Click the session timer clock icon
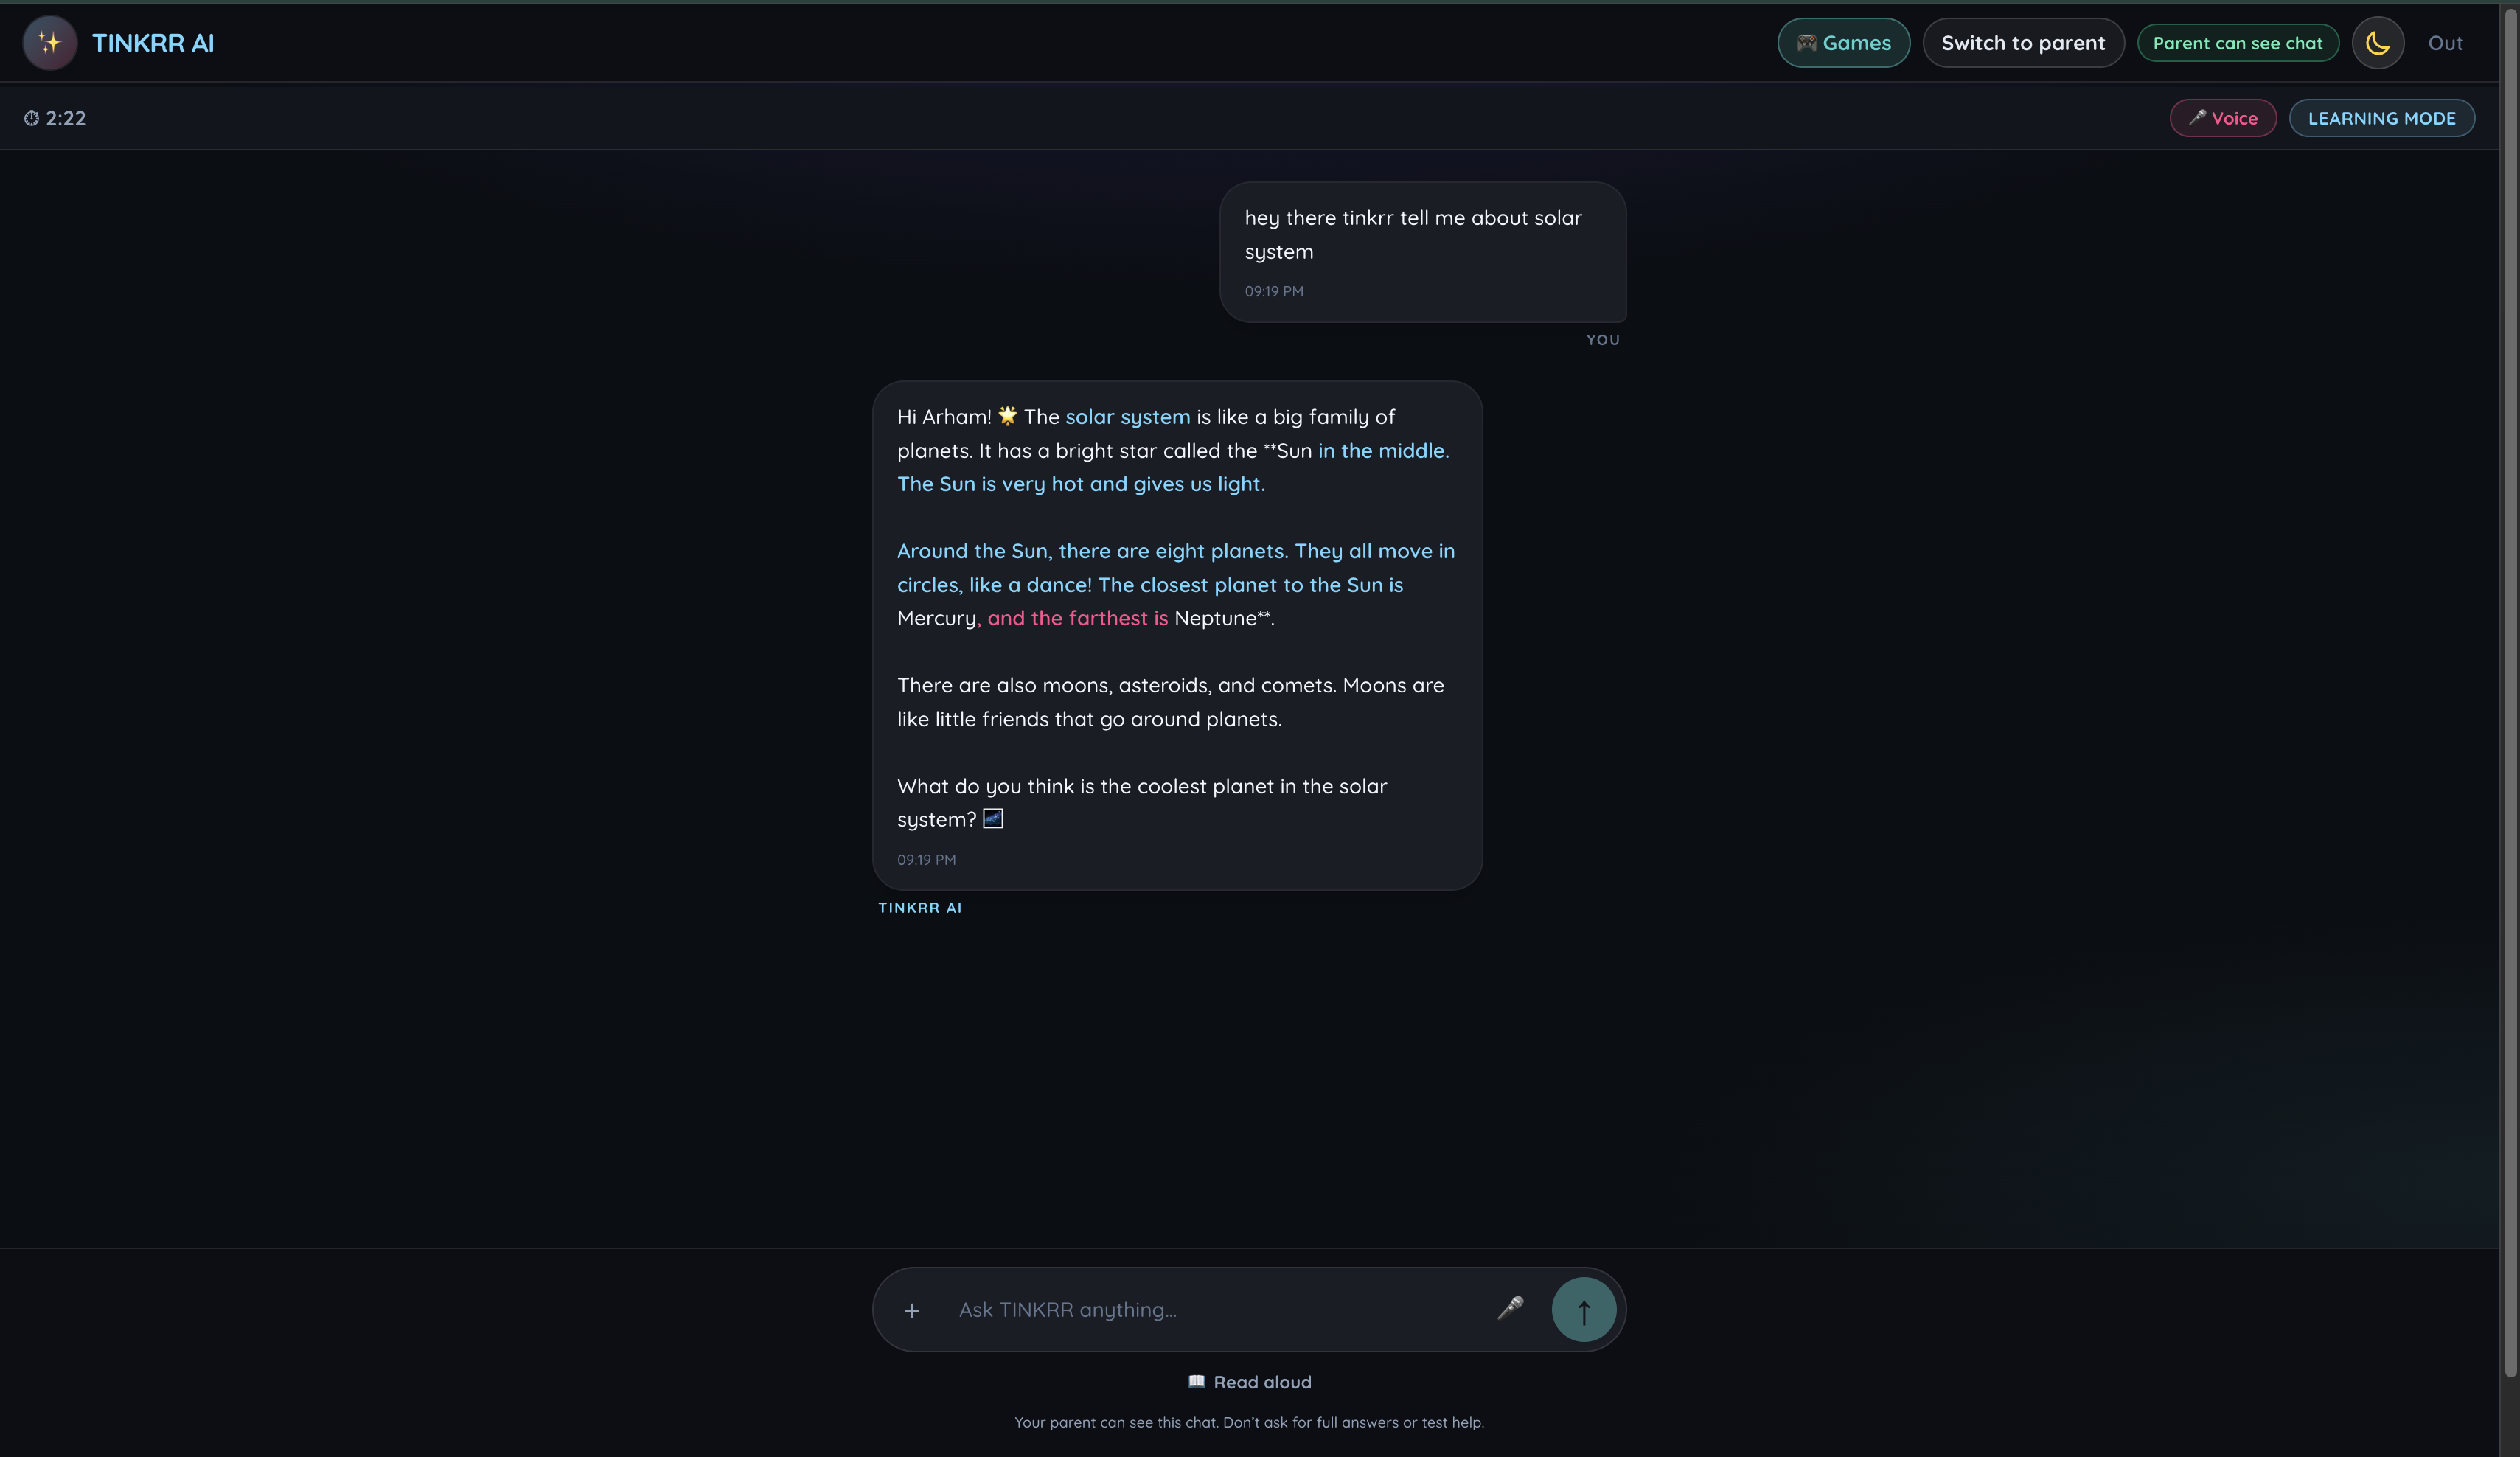 [x=32, y=118]
